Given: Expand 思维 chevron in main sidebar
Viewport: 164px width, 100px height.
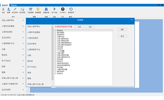Looking at the screenshot, I should (23, 67).
